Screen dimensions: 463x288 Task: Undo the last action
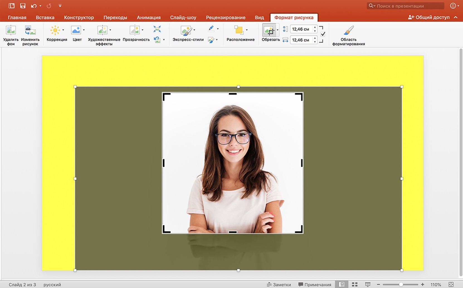tap(34, 6)
